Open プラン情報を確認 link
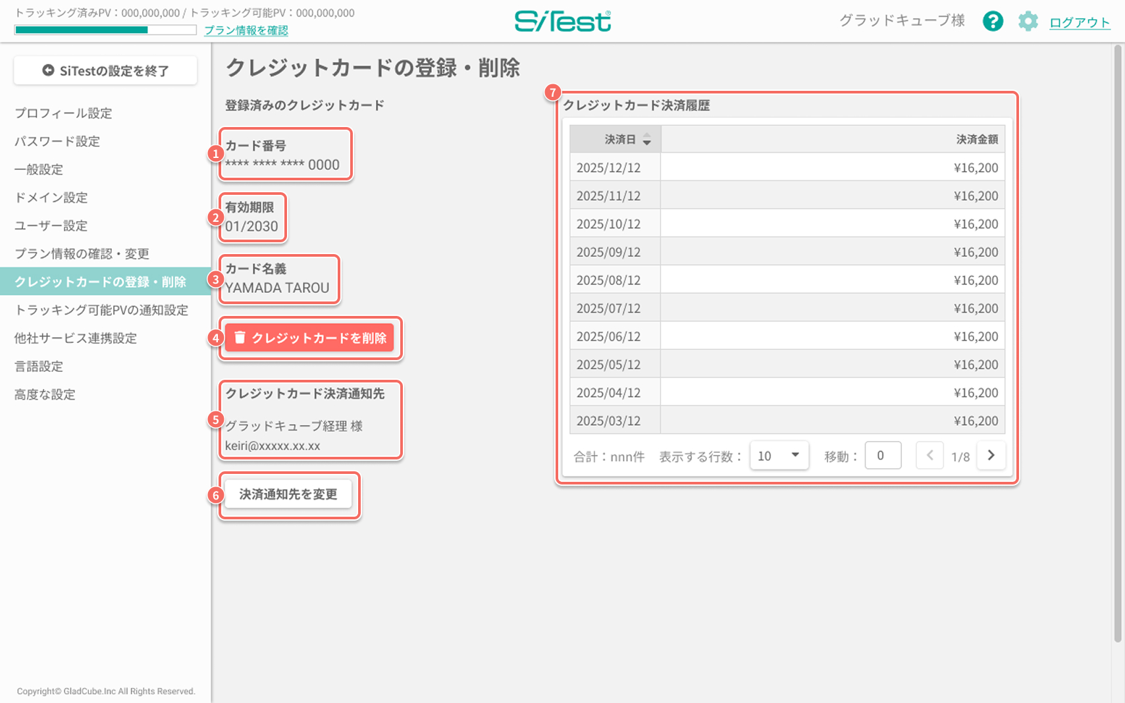 246,30
